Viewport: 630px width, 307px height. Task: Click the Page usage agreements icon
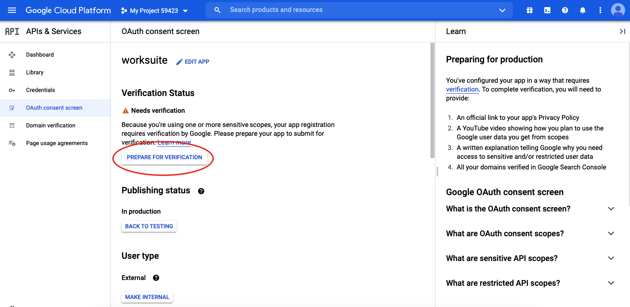pos(12,143)
